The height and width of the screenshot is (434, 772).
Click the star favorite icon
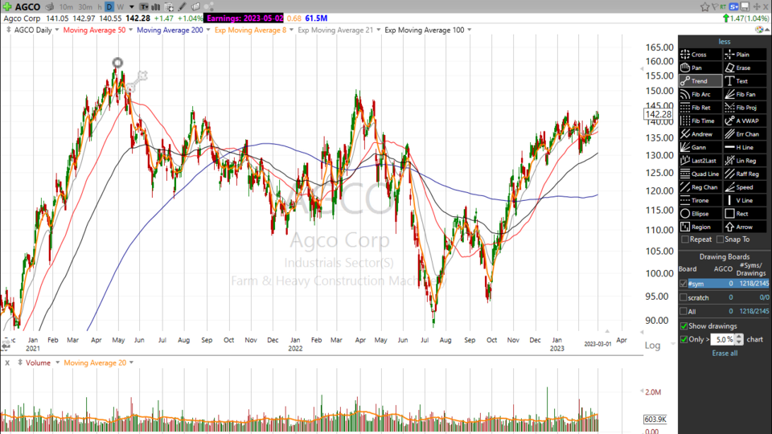point(704,7)
